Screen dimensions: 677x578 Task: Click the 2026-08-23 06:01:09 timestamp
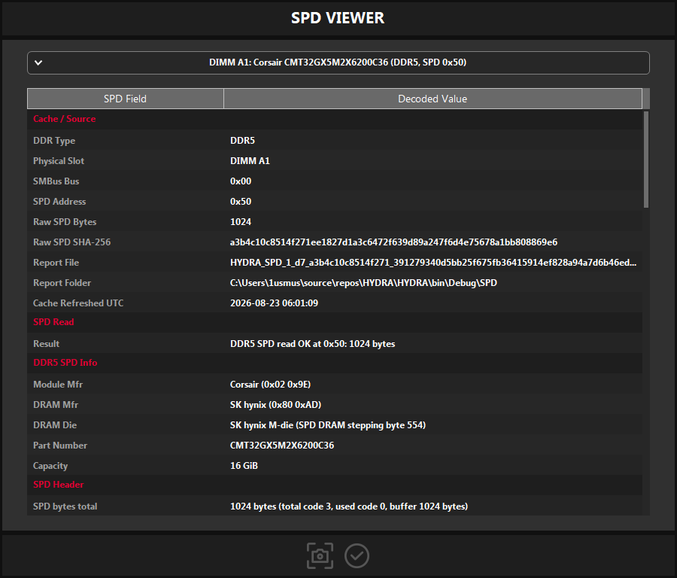coord(274,303)
